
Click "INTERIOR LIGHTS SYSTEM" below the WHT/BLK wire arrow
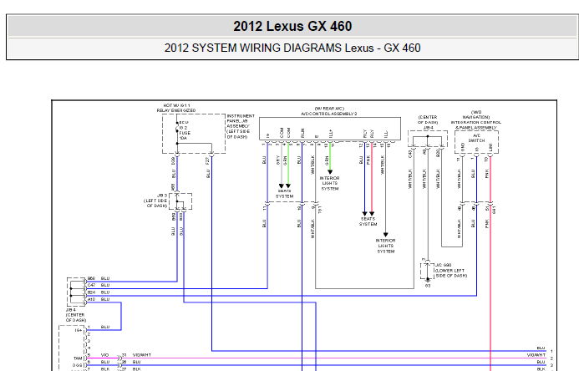[386, 246]
